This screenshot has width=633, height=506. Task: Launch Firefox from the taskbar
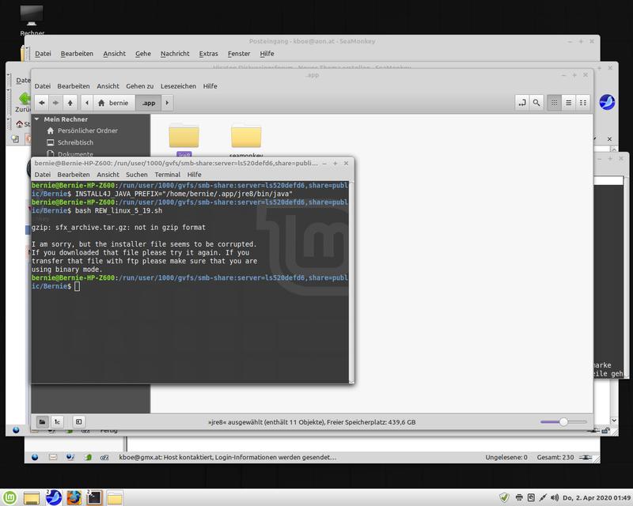pyautogui.click(x=73, y=498)
